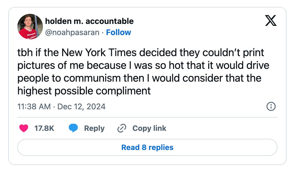The image size is (294, 171).
Task: Open the tweet via the Dec 12, 2024 date
Action: click(x=81, y=107)
